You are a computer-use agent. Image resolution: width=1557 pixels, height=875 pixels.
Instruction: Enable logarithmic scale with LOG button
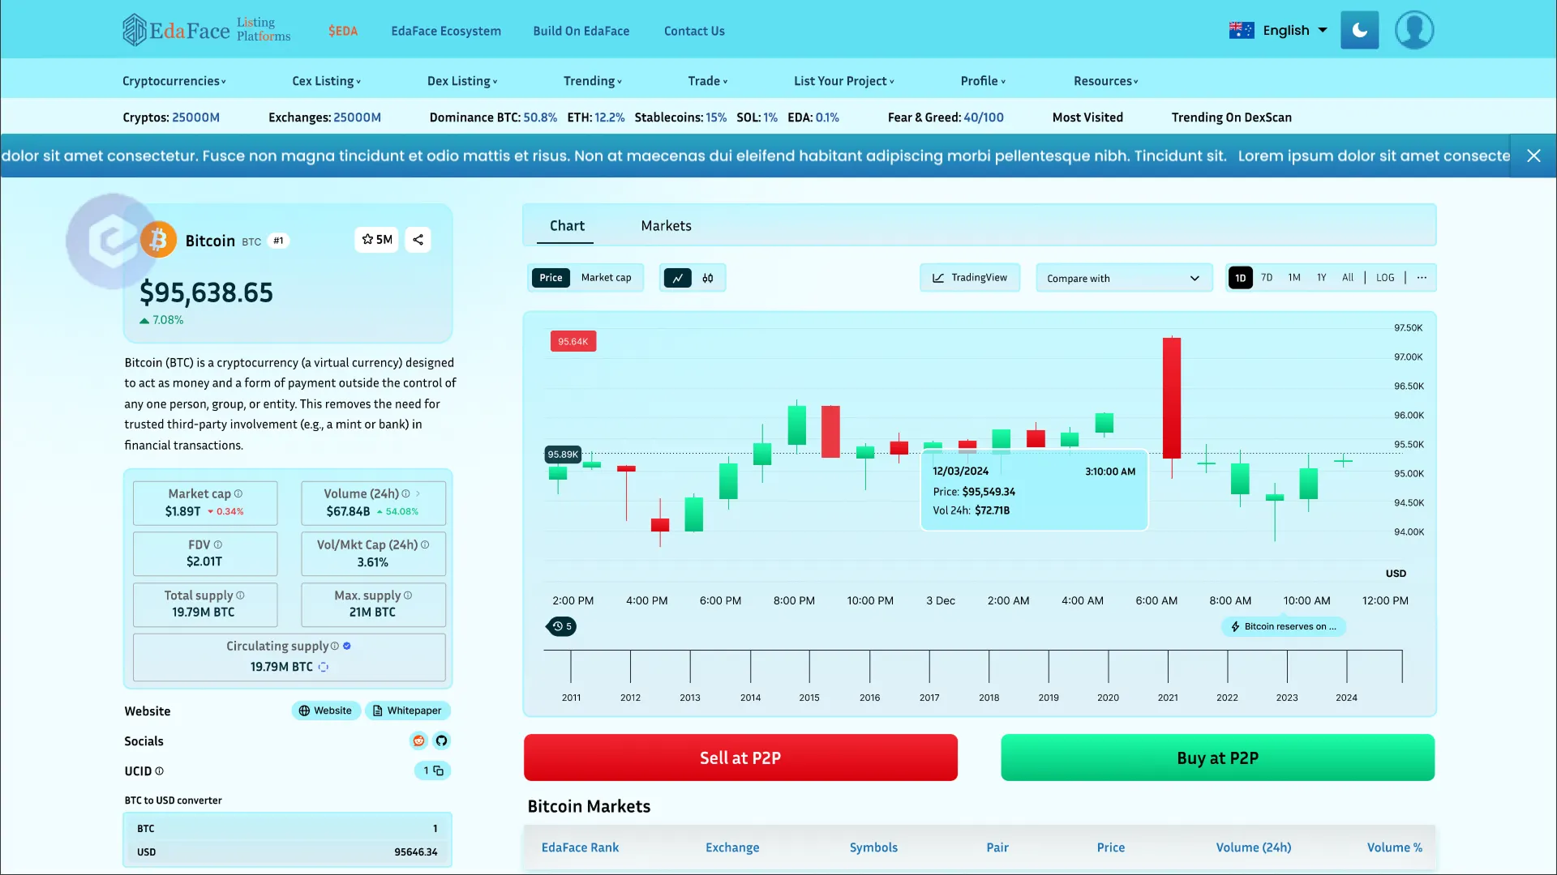[1385, 277]
